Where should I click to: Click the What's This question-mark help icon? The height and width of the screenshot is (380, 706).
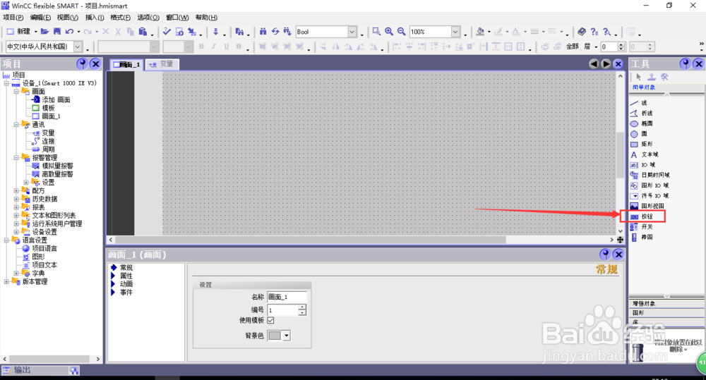(x=594, y=32)
